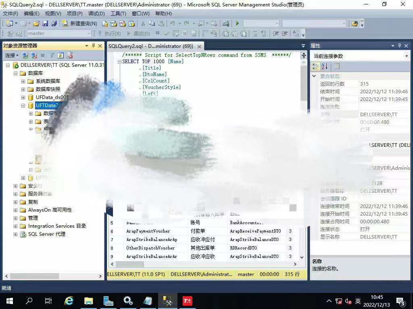Click the Undo arrow icon
The image size is (413, 309).
pos(173,24)
